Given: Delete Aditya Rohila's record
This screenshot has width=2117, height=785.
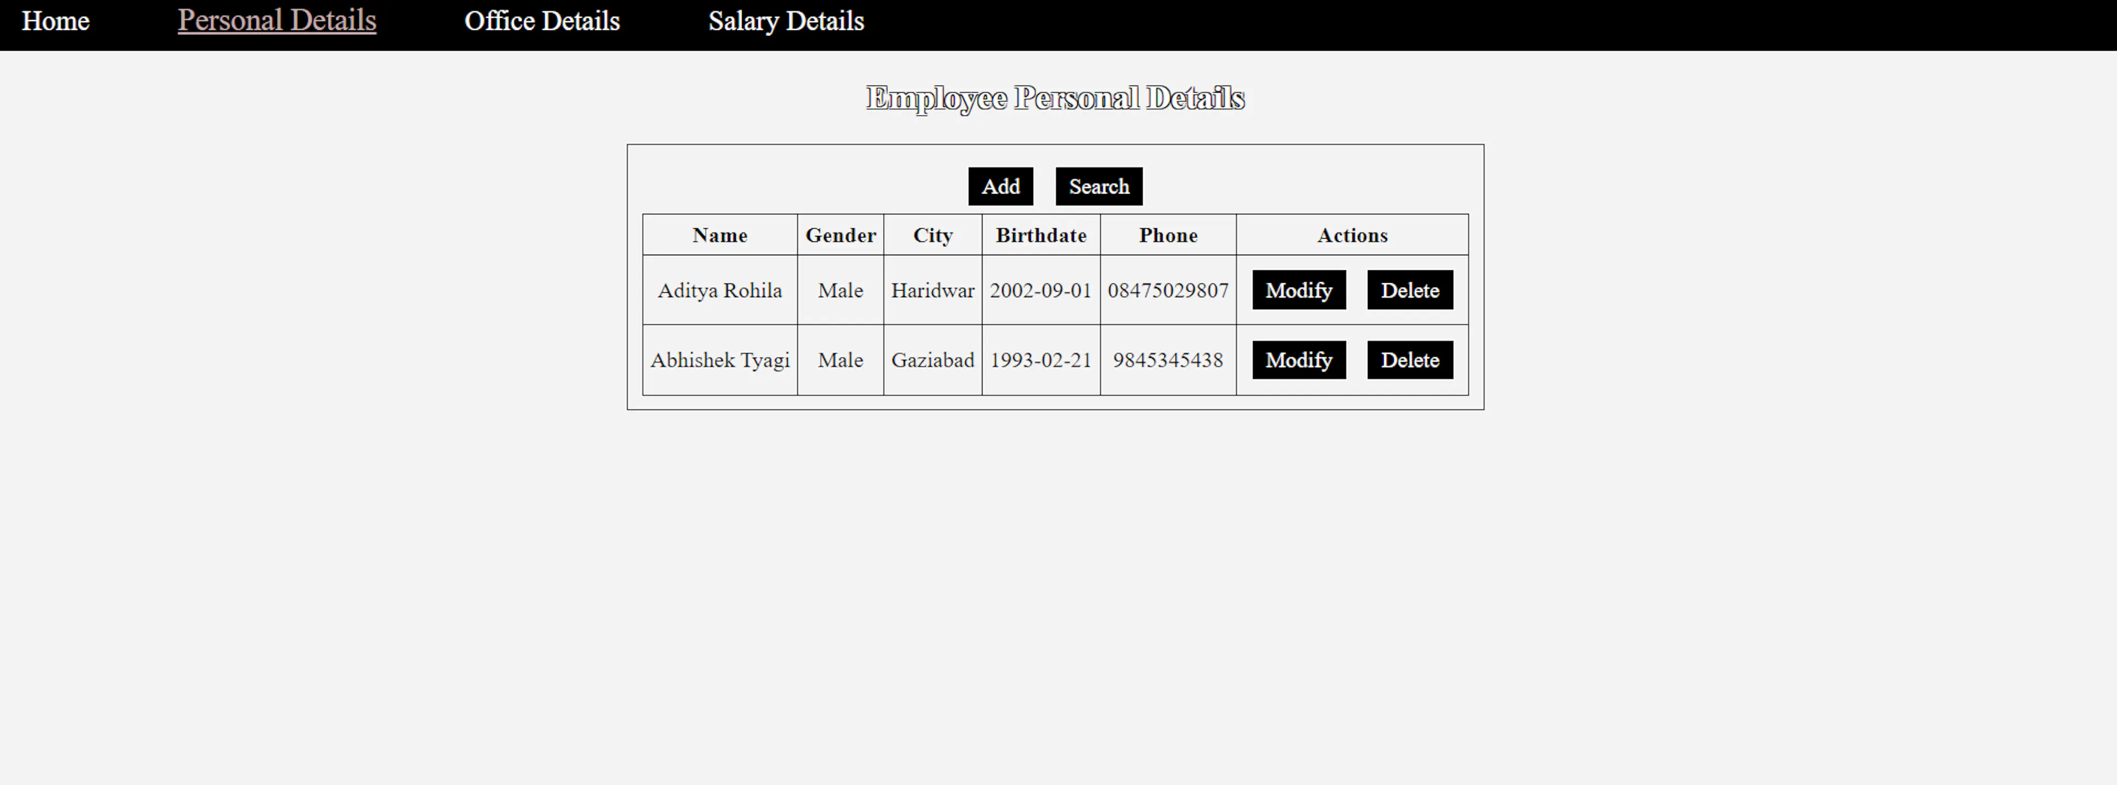Looking at the screenshot, I should (x=1410, y=290).
